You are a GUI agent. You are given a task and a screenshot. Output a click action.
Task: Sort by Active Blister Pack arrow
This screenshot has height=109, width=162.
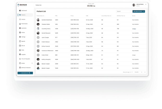tap(111, 16)
